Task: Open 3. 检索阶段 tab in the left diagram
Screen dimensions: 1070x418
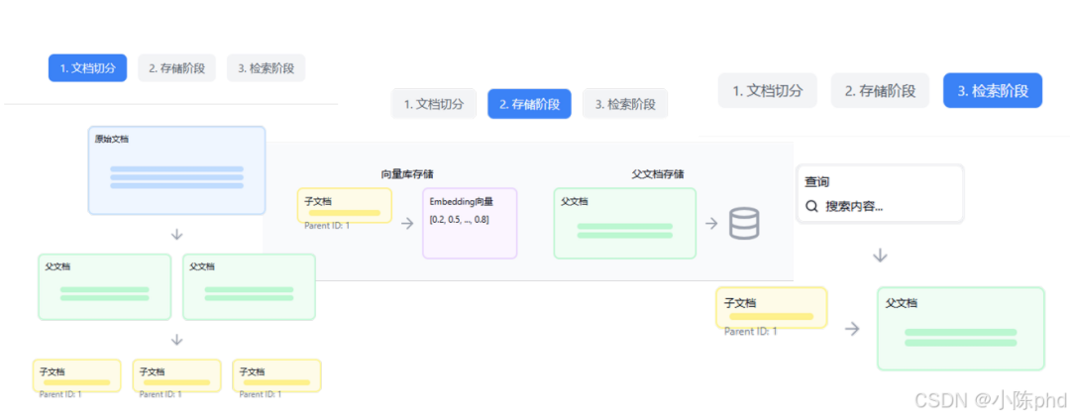Action: point(267,68)
